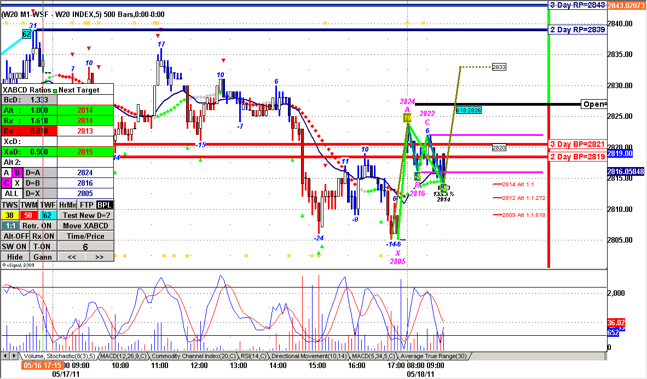Click 2813 target in Dx row
The height and width of the screenshot is (379, 647).
[85, 131]
